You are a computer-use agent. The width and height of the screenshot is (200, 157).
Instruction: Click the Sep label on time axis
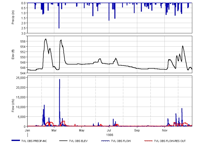(x=137, y=130)
